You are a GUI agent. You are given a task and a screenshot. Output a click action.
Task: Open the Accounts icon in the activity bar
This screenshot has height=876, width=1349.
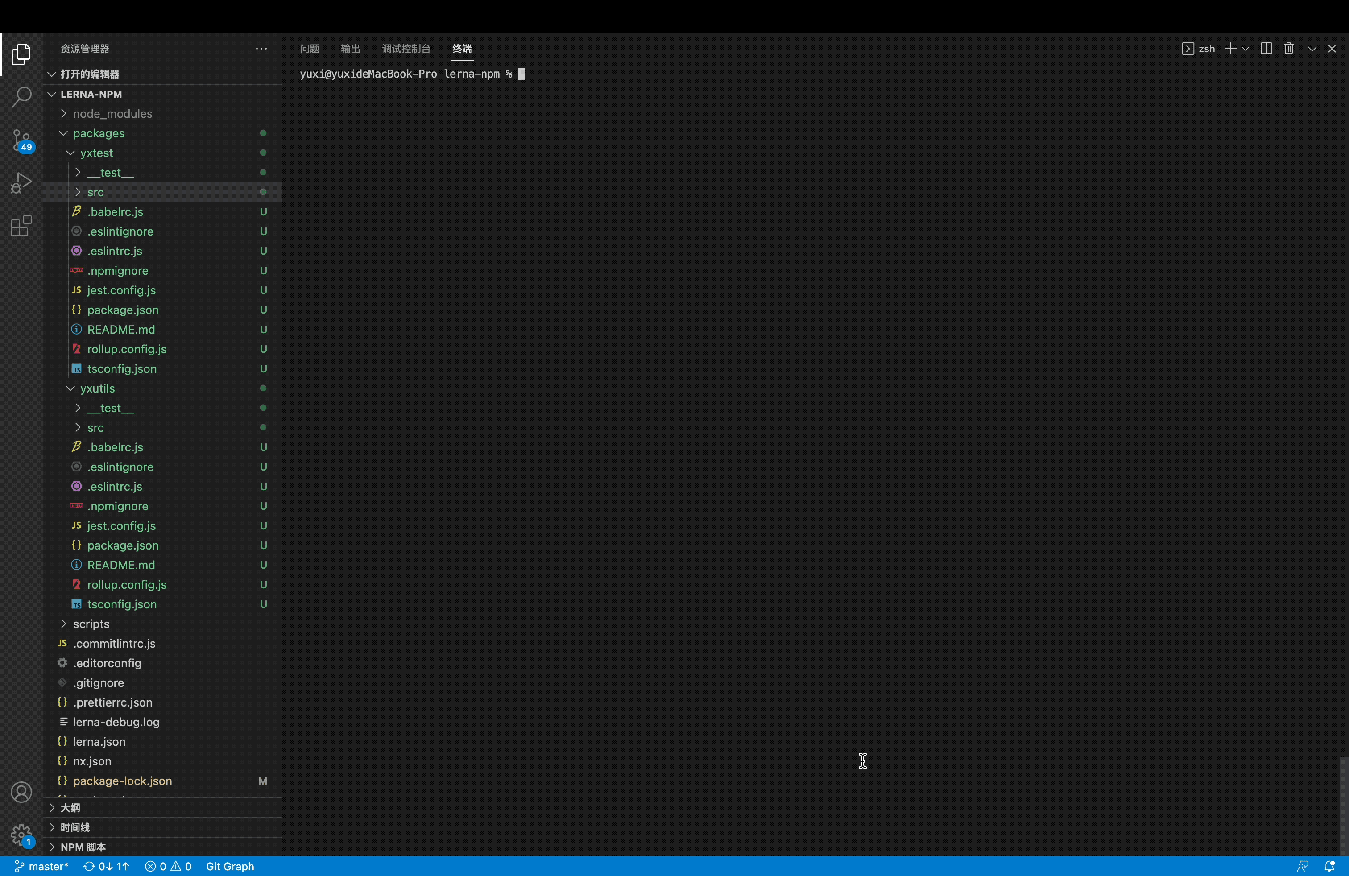coord(21,792)
